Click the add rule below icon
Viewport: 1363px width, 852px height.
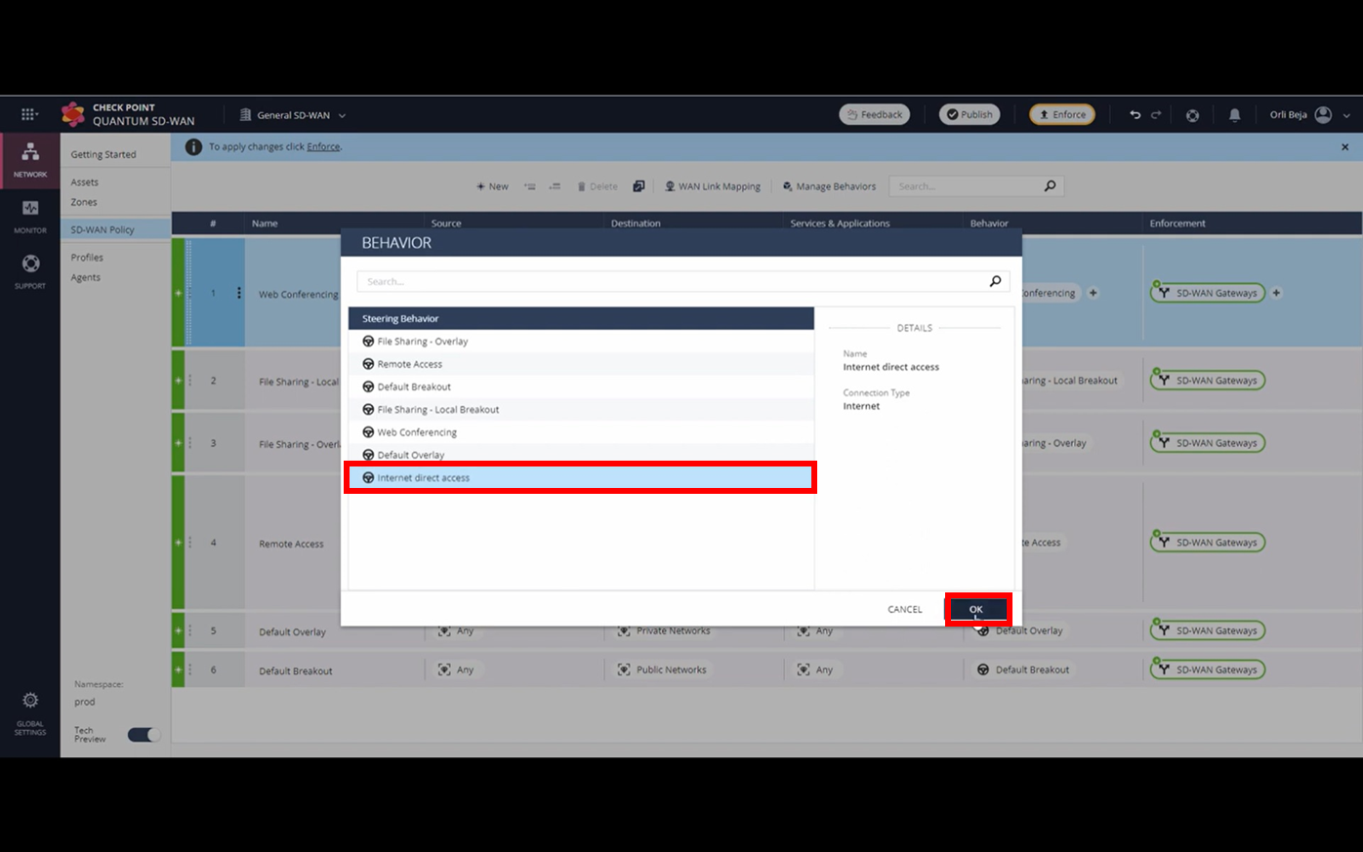[554, 186]
